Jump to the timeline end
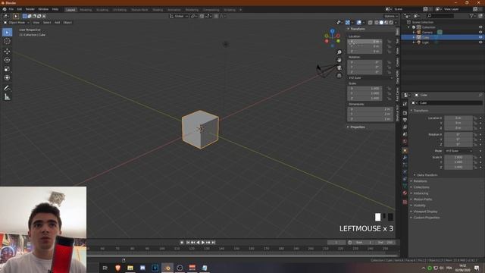The height and width of the screenshot is (273, 485). tap(213, 243)
